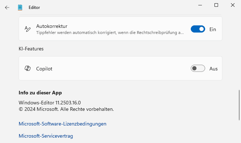Click the vertical scrollbar thumb
Image resolution: width=241 pixels, height=143 pixels.
(x=239, y=105)
